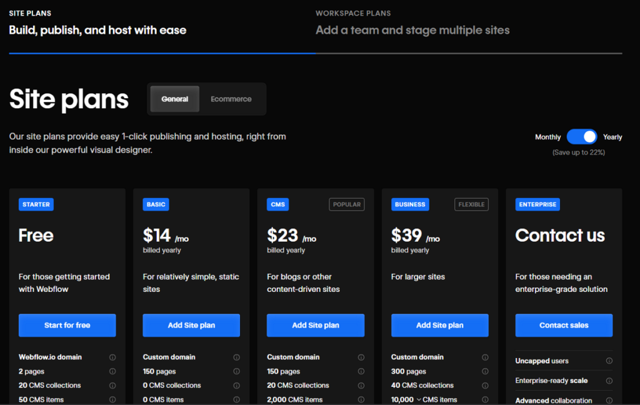Click the POPULAR tag
This screenshot has width=640, height=405.
[346, 204]
